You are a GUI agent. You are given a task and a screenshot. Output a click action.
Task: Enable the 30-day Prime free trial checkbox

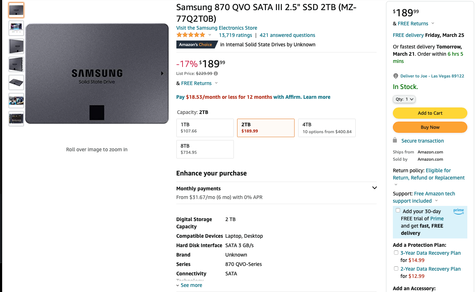coord(398,211)
